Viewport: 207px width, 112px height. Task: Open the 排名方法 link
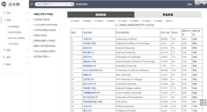(x=169, y=21)
